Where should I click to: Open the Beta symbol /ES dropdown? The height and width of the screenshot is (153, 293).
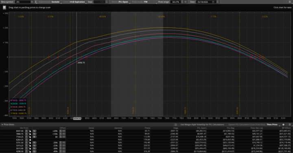click(x=32, y=2)
